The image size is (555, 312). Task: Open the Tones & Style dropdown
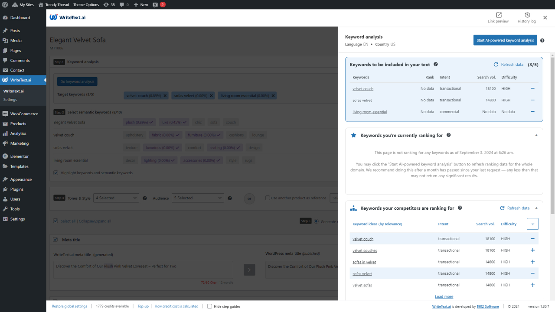(116, 198)
